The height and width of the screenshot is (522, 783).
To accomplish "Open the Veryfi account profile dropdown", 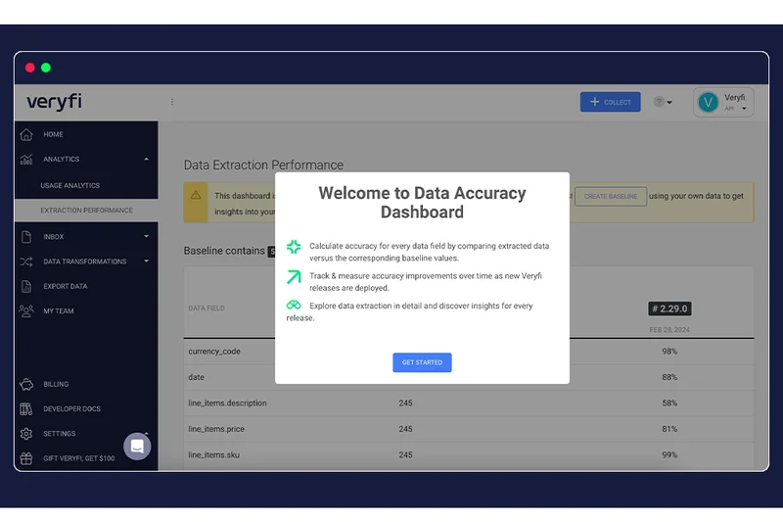I will [x=724, y=103].
